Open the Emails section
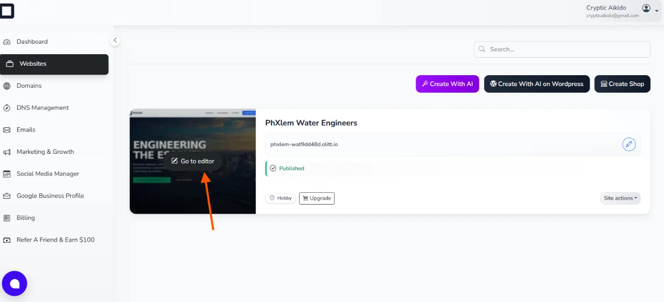The width and height of the screenshot is (664, 302). click(26, 130)
